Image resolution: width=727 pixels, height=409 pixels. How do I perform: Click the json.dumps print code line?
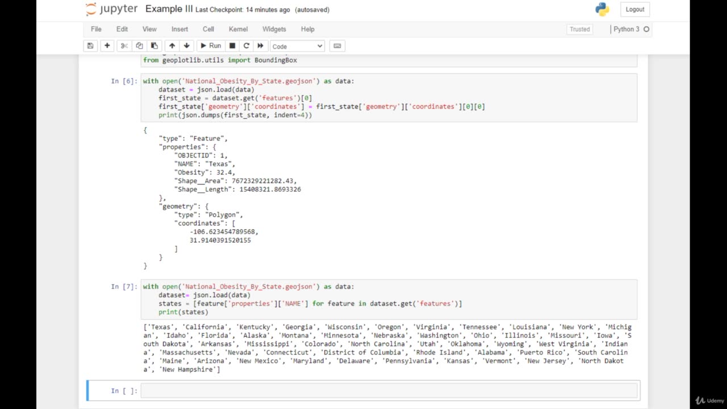[x=235, y=115]
